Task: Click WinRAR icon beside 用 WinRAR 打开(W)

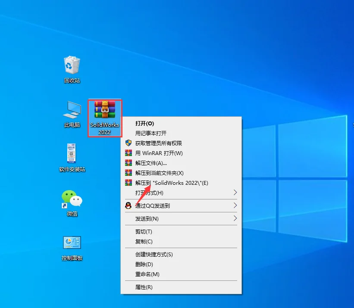Action: (128, 153)
